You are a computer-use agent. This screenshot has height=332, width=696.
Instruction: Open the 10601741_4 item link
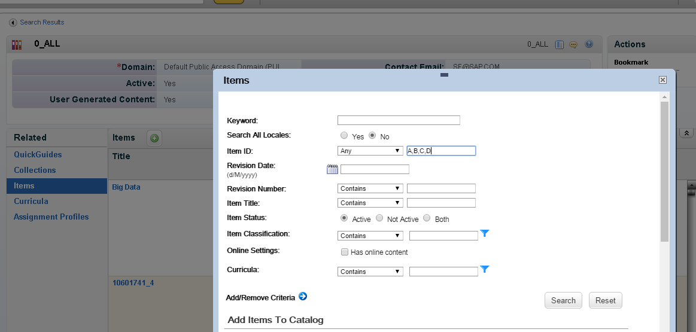(x=133, y=283)
